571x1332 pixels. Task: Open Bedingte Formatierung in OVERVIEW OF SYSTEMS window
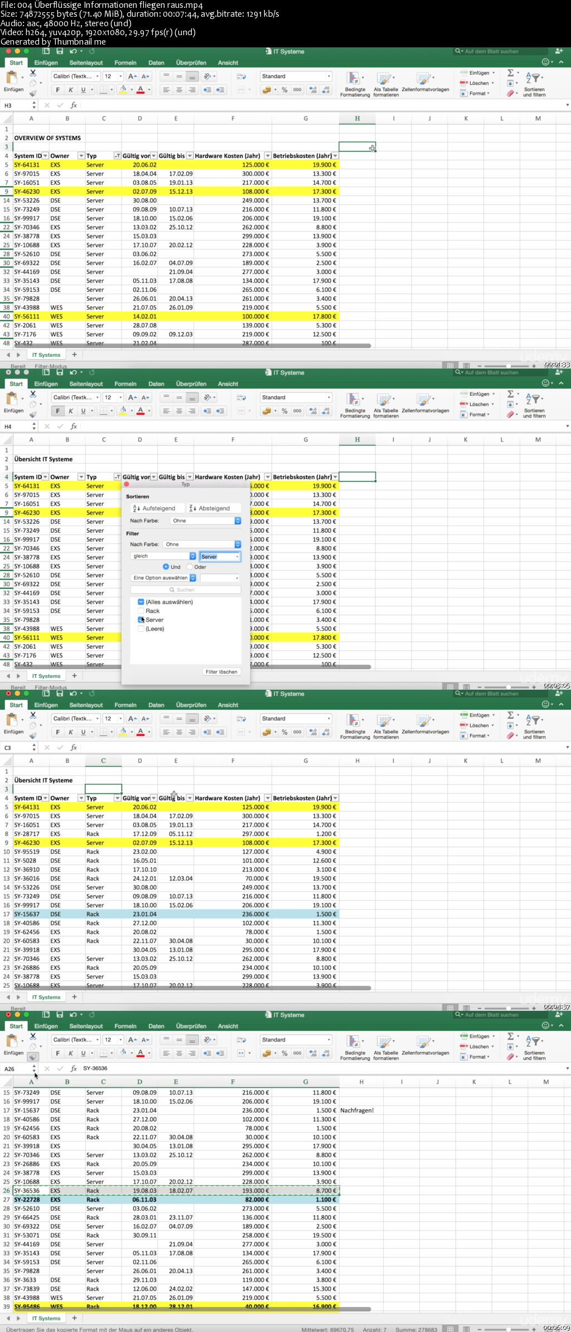pos(355,84)
